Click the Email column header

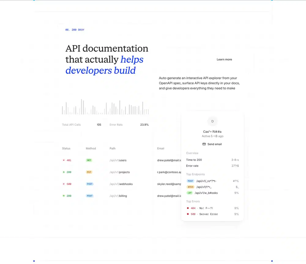click(161, 148)
